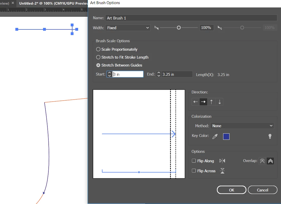The image size is (281, 204).
Task: Select the direction left arrow
Action: [x=195, y=102]
